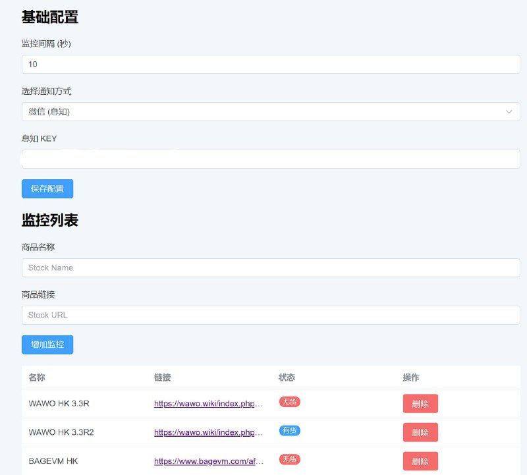Click the Stock URL input field
527x475 pixels.
270,315
